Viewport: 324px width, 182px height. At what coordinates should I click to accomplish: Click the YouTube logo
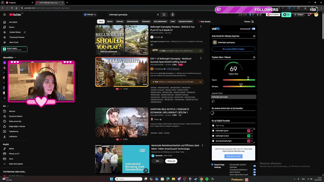pyautogui.click(x=15, y=15)
